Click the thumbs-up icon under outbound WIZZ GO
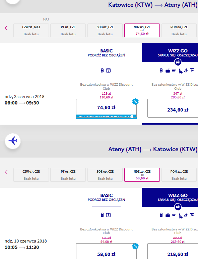 (178, 62)
